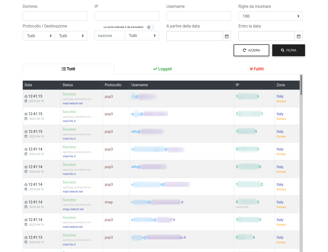Open the Destinazione dropdown showing Tutti
Viewport: 328px width, 252px height.
click(x=71, y=36)
